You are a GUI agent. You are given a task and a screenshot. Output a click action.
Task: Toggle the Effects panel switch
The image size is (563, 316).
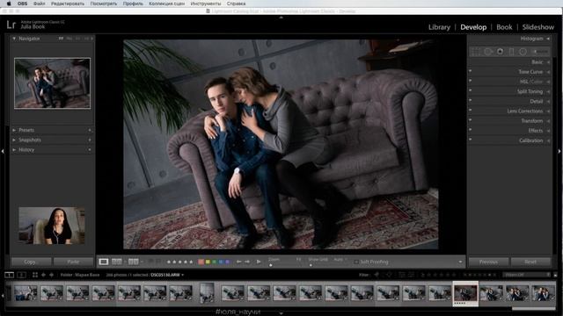(x=471, y=130)
